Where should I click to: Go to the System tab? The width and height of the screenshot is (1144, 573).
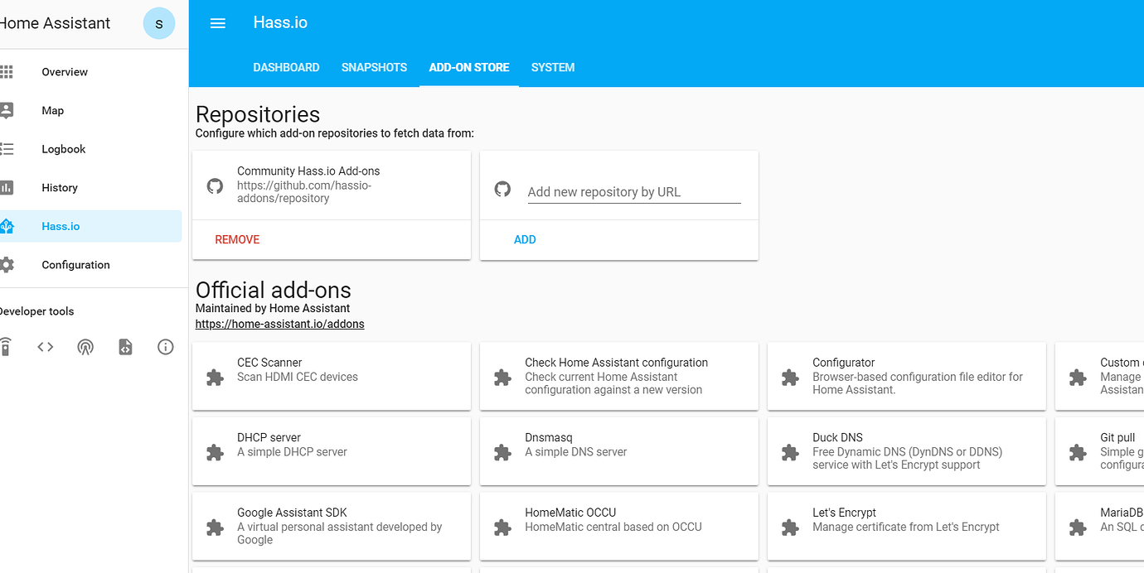(553, 68)
